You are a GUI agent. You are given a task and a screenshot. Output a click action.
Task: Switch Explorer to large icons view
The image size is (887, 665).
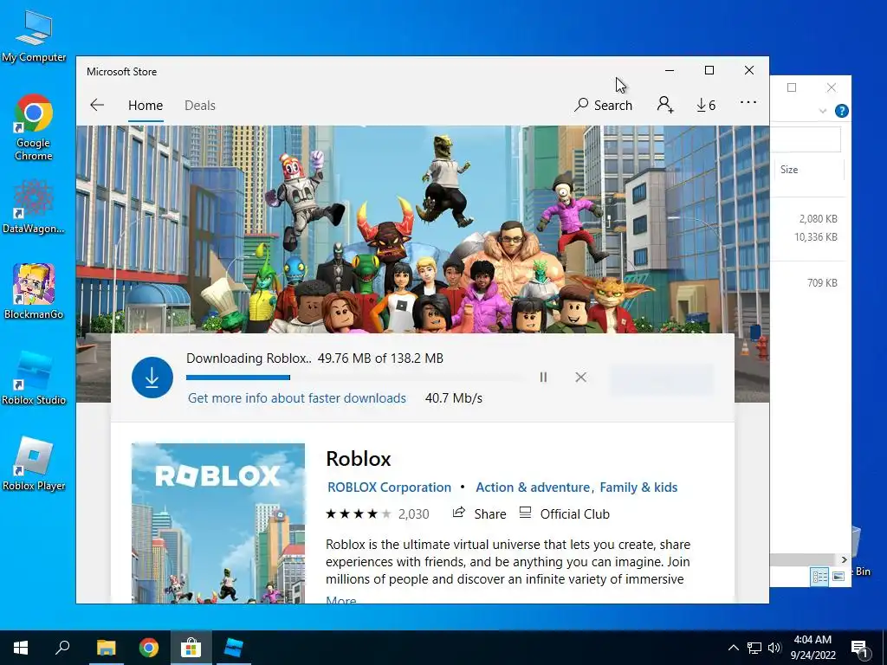tap(838, 577)
